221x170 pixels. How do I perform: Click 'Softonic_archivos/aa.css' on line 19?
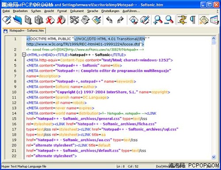point(87,140)
